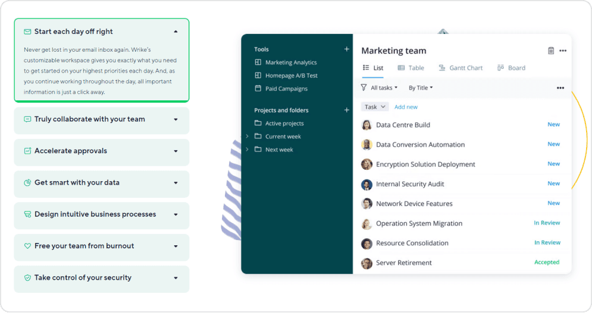Click the filter funnel icon for All tasks
Screen dimensions: 592x313
point(364,87)
